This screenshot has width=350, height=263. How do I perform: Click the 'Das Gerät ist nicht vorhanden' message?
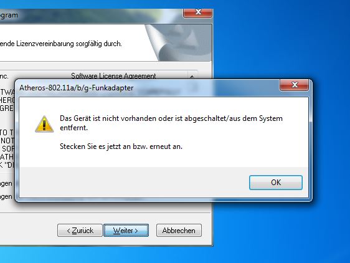171,123
